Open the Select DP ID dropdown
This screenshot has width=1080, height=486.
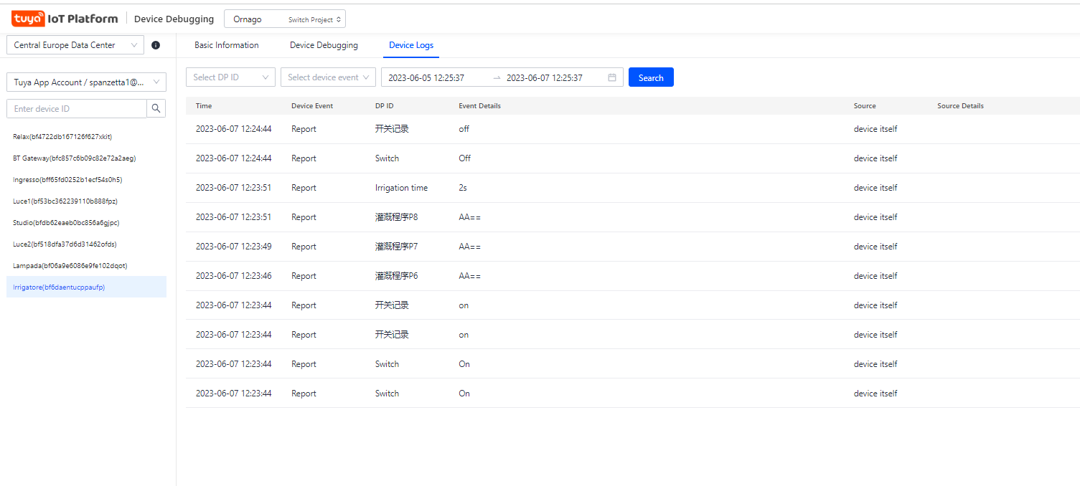(x=230, y=77)
